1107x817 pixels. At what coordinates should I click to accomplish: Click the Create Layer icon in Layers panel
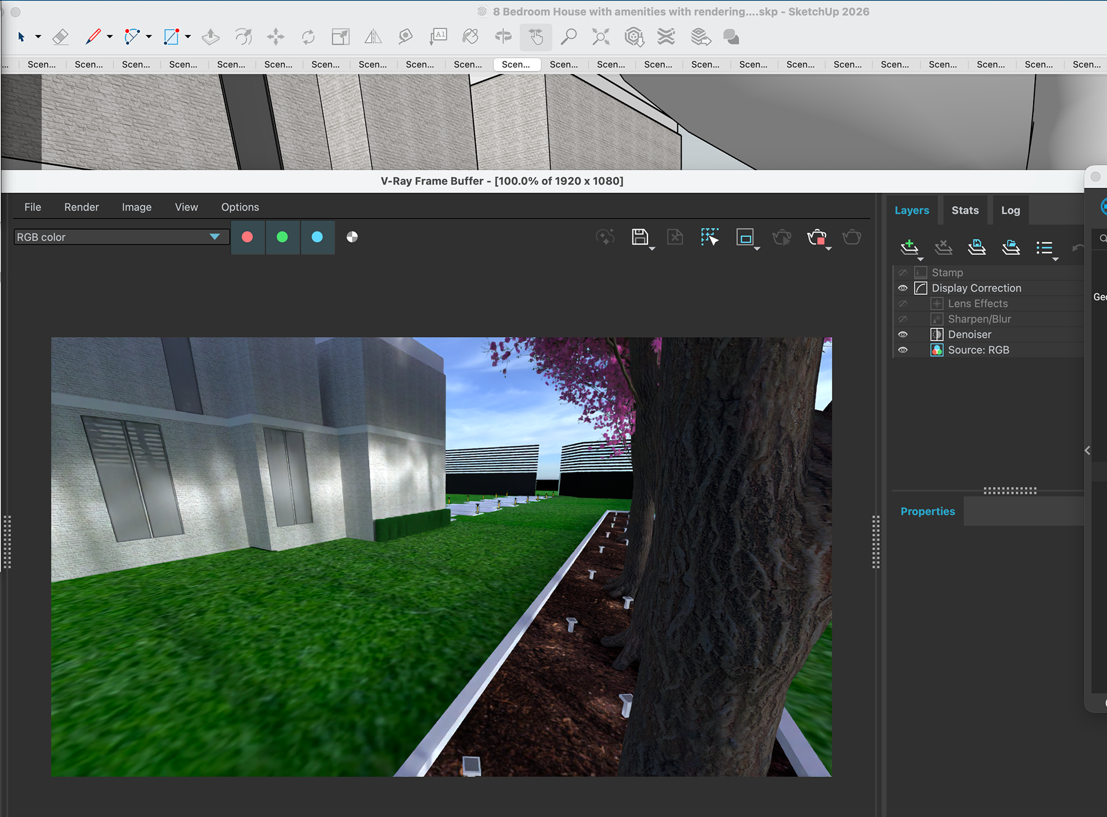coord(909,248)
